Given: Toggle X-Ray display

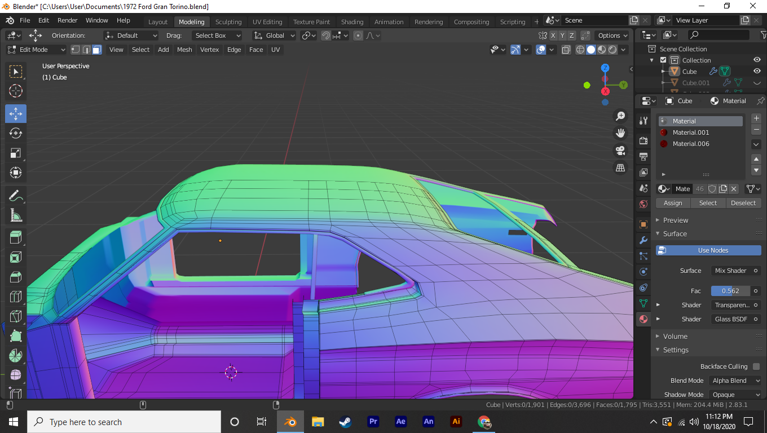Looking at the screenshot, I should coord(566,50).
